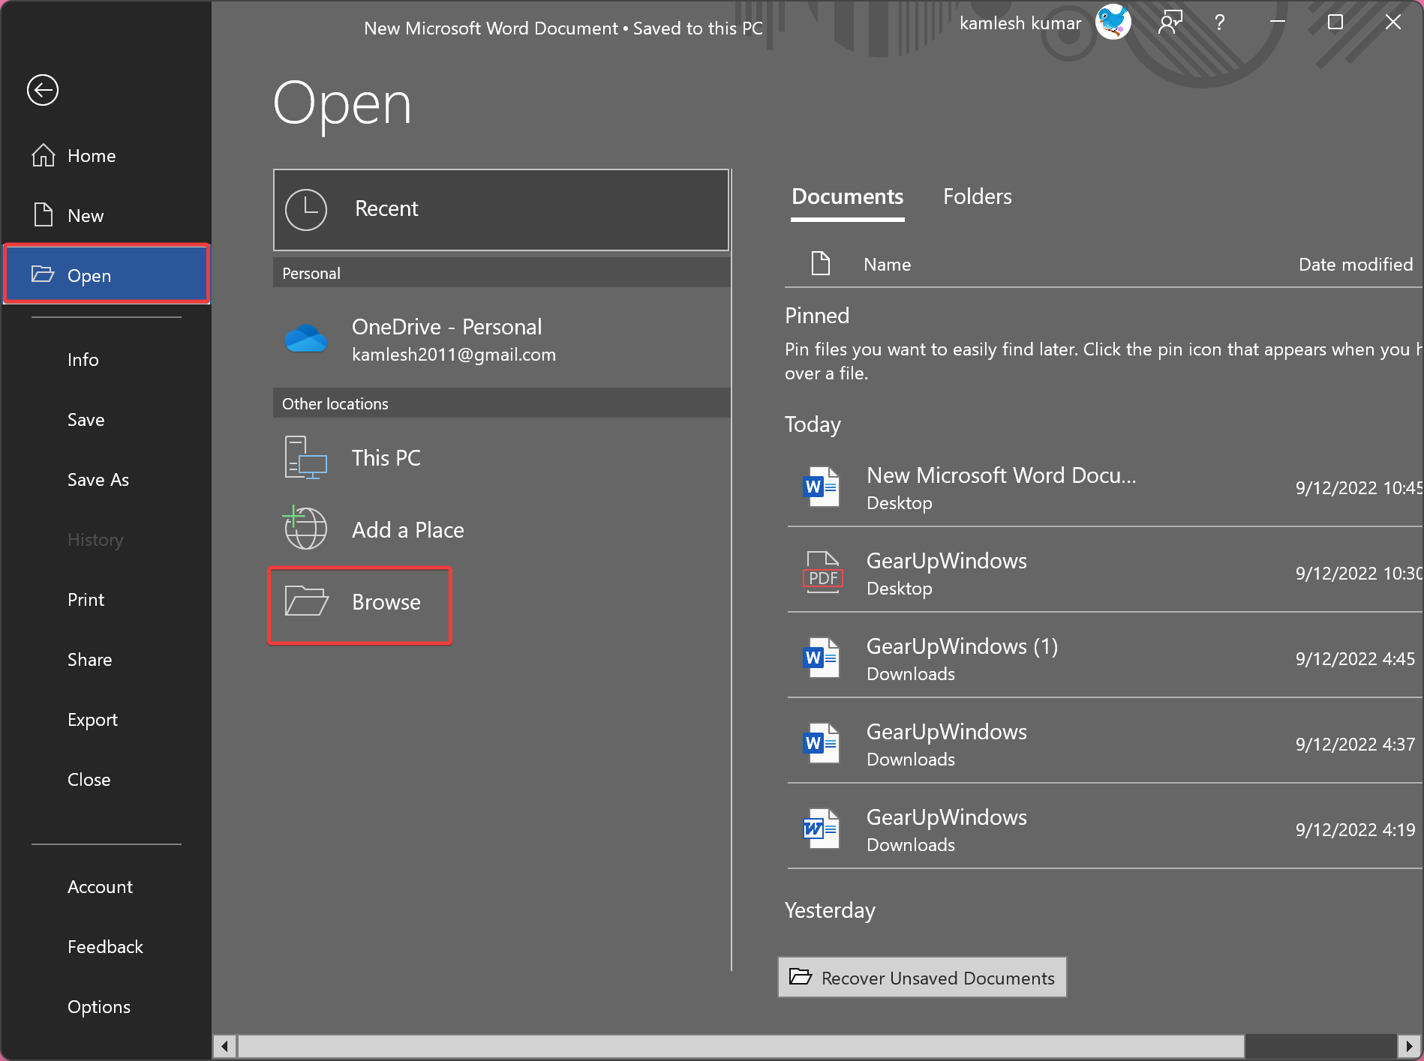Click horizontal scrollbar left arrow

[x=224, y=1045]
